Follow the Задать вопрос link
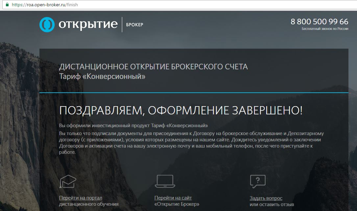Viewport: 357px width, 211px height. (266, 198)
